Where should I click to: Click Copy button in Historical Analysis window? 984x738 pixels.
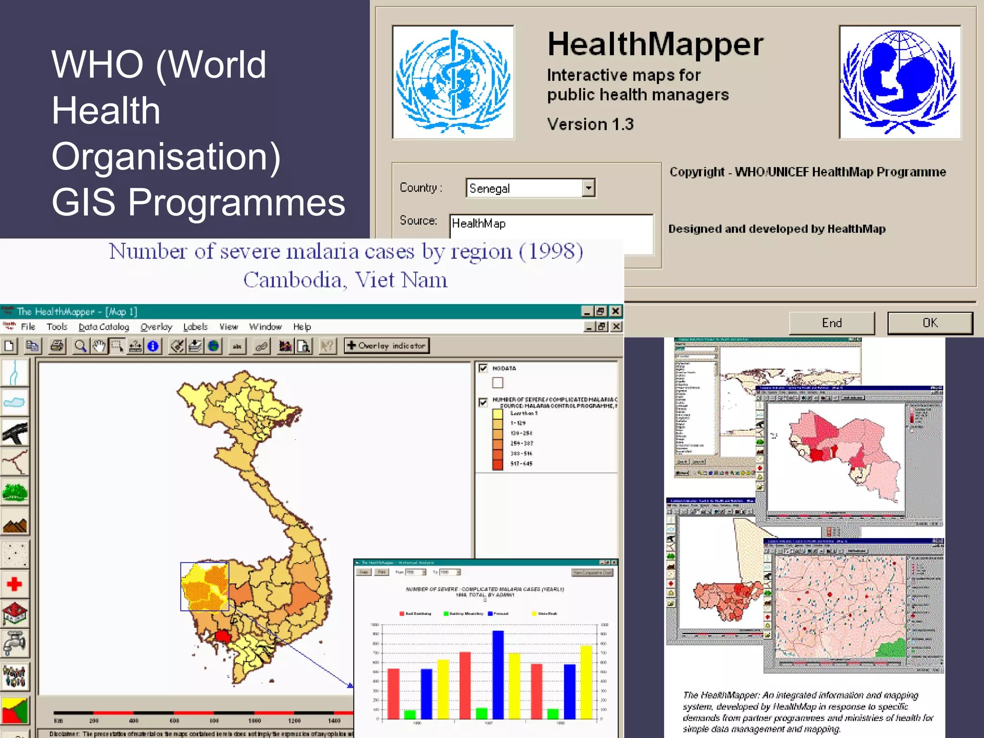pyautogui.click(x=364, y=572)
